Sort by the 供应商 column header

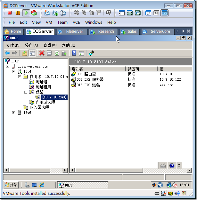tap(142, 69)
